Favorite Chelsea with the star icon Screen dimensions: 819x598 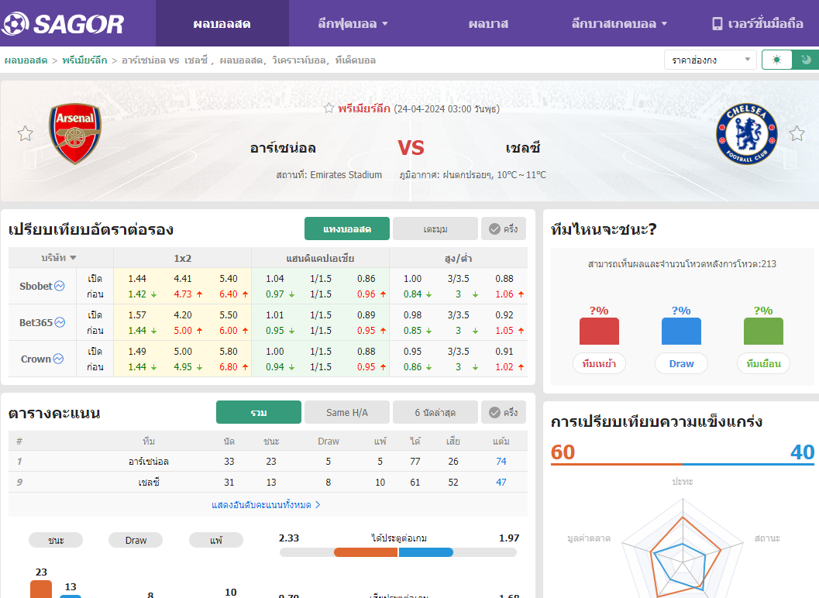tap(797, 134)
